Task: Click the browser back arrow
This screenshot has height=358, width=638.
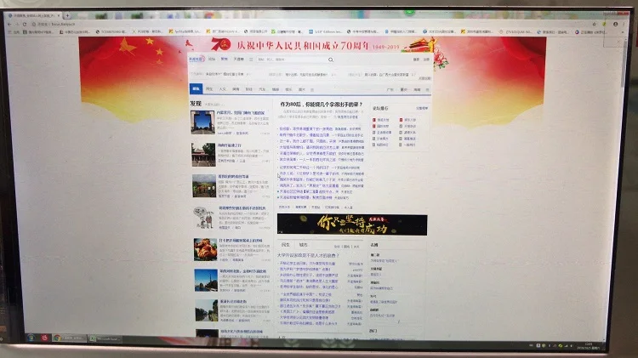Action: click(9, 24)
